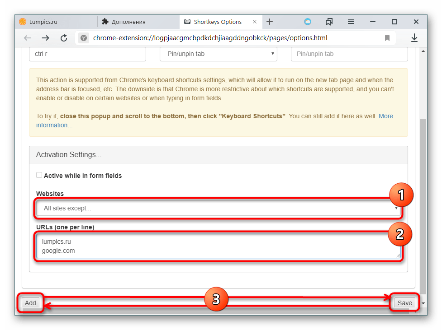Image resolution: width=442 pixels, height=330 pixels.
Task: Click the URLs text area
Action: [x=219, y=246]
